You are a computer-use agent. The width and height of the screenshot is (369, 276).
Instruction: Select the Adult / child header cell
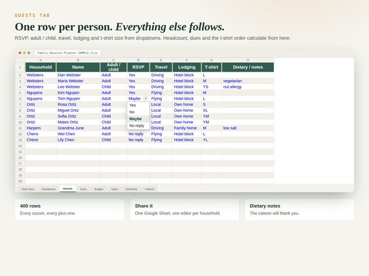(113, 67)
